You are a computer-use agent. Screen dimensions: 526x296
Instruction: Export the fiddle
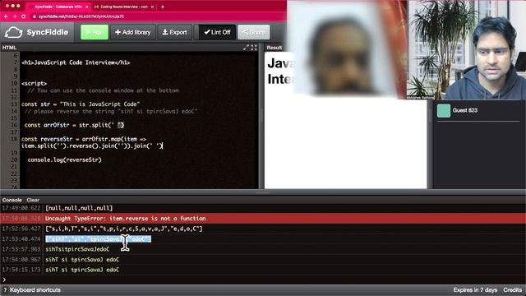point(174,32)
